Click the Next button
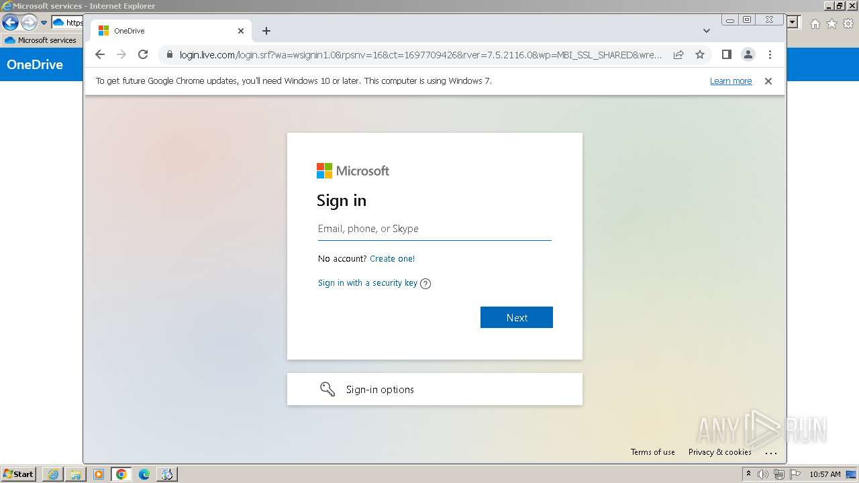Image resolution: width=859 pixels, height=483 pixels. point(517,317)
